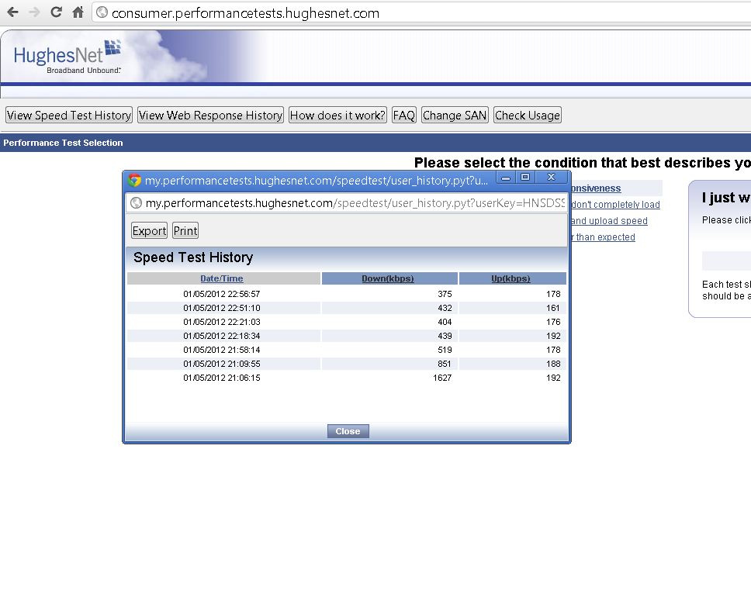This screenshot has width=751, height=601.
Task: Click the 188 upload speed value
Action: pyautogui.click(x=553, y=364)
